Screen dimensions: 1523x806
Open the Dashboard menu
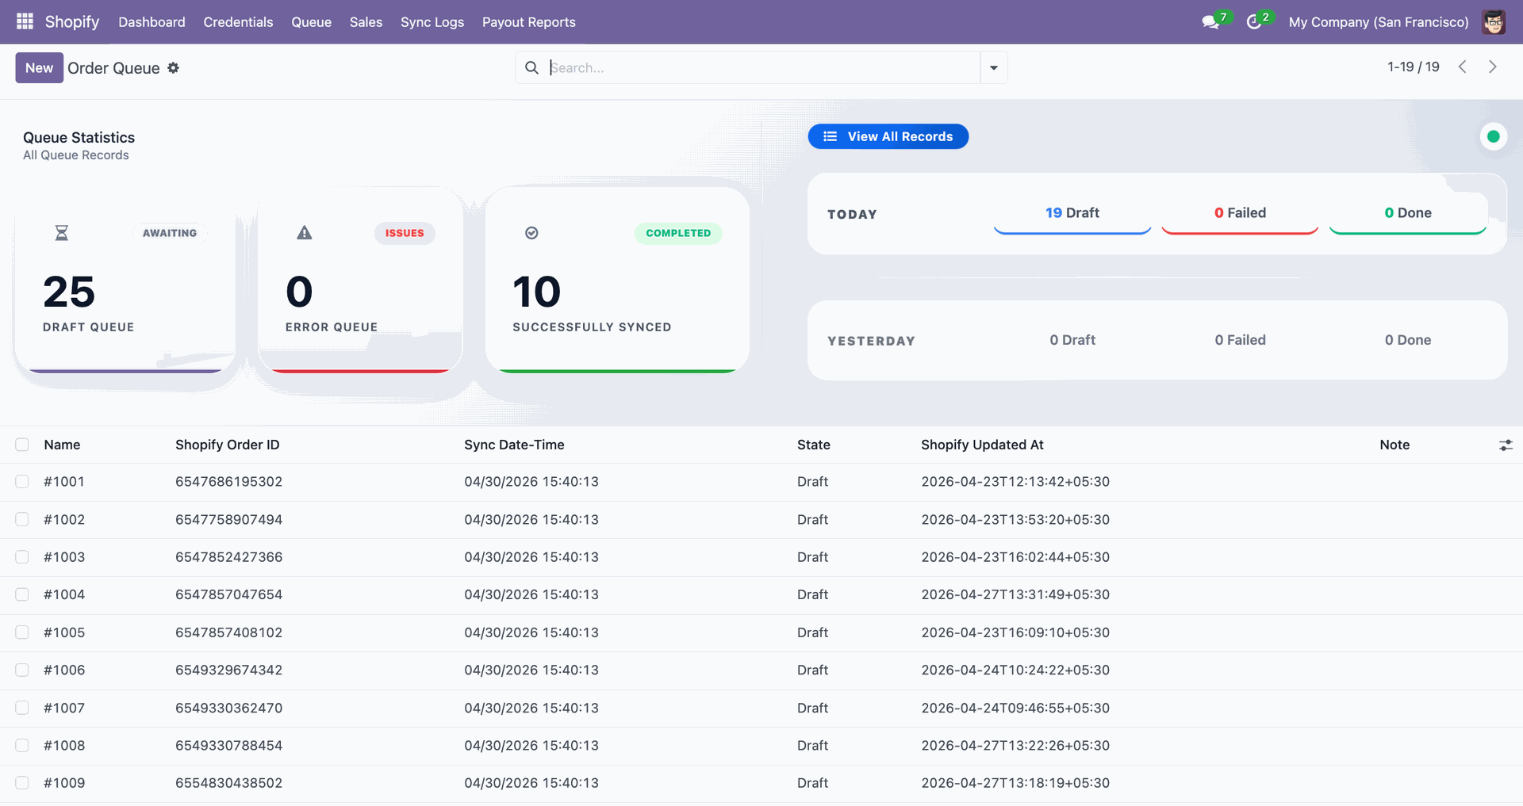pyautogui.click(x=152, y=22)
